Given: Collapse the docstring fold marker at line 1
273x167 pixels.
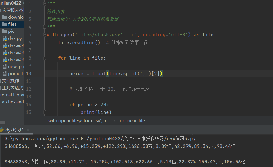Looking at the screenshot, I should pyautogui.click(x=45, y=4).
